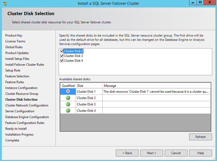Screen dimensions: 217x161
Task: Toggle the Cluster Disk 3 checkbox
Action: point(62,56)
